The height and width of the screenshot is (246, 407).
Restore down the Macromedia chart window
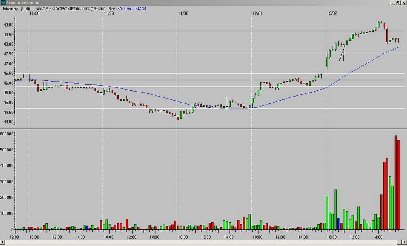click(397, 3)
